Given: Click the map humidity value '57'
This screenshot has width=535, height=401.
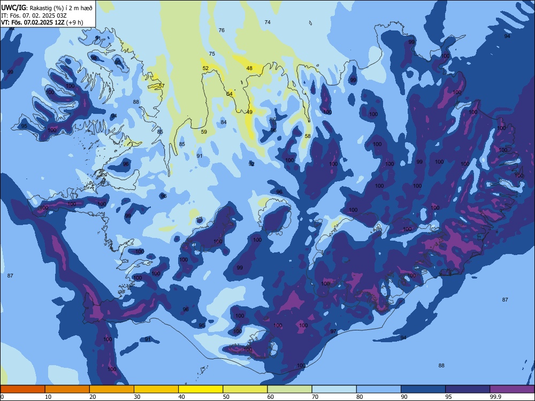Looking at the screenshot, I should tap(162, 86).
